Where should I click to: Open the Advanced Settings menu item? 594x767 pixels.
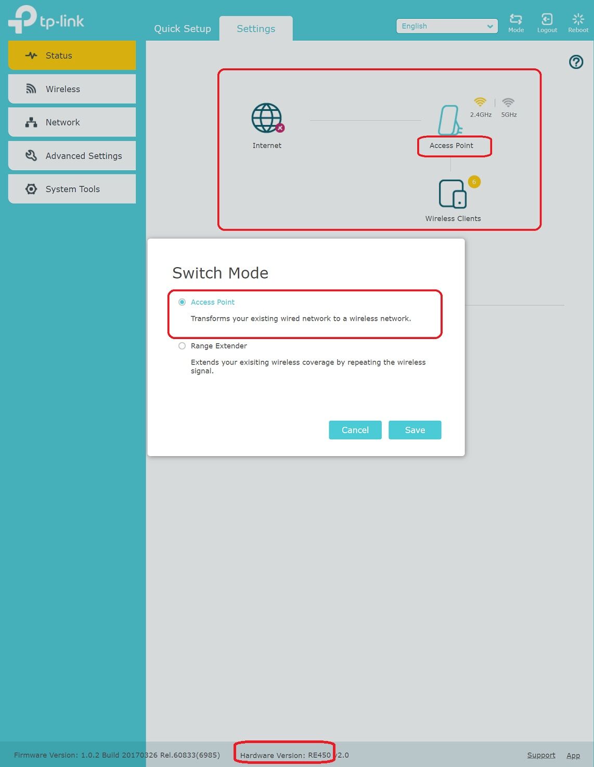point(72,156)
